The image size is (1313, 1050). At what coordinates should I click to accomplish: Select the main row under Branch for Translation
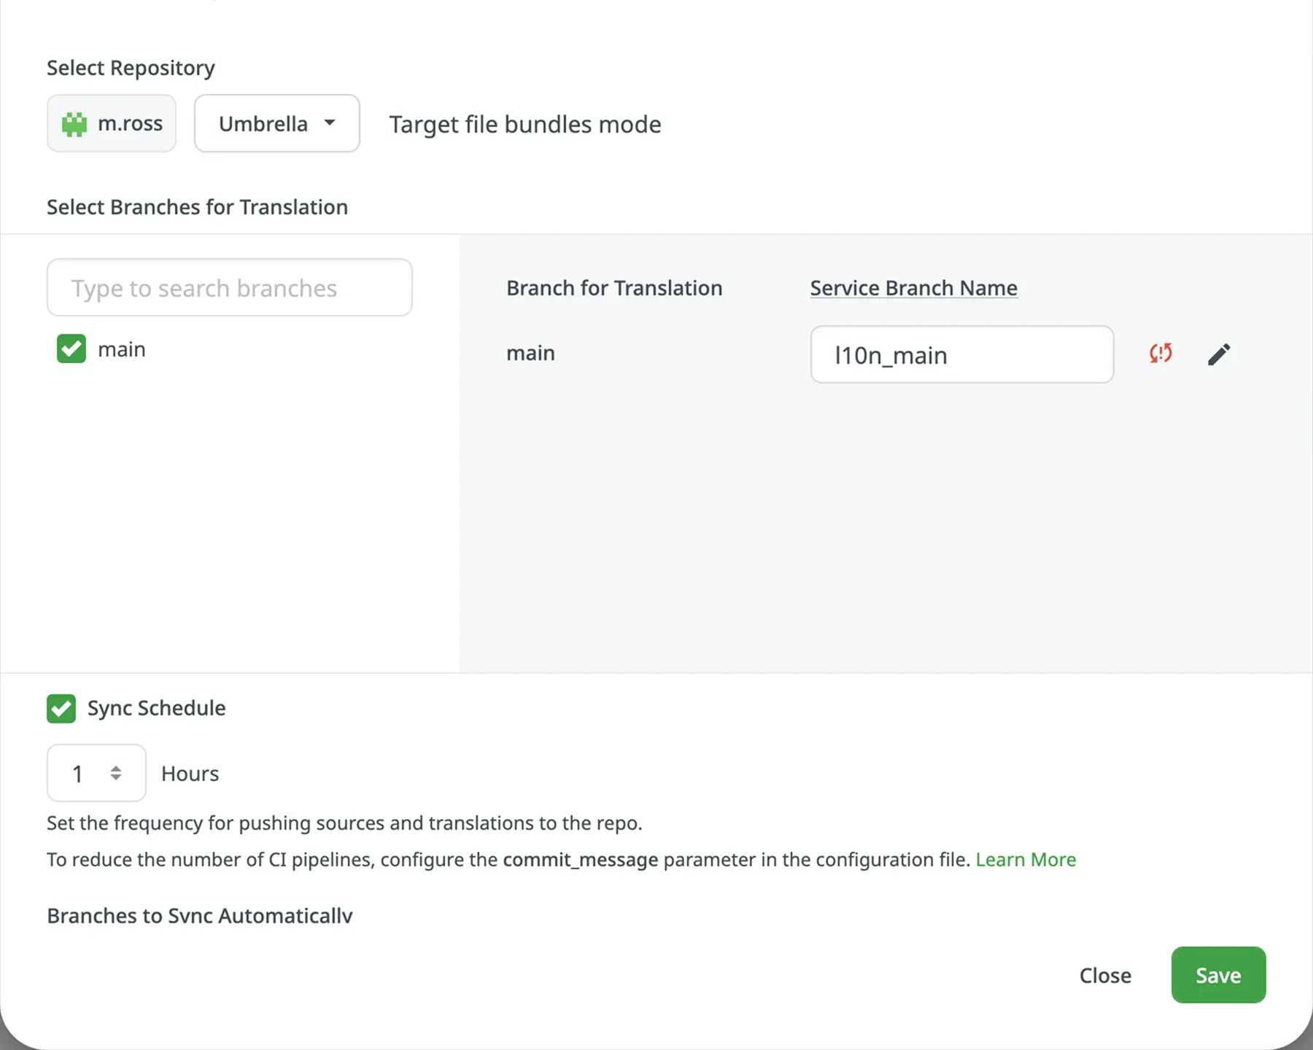[x=530, y=353]
